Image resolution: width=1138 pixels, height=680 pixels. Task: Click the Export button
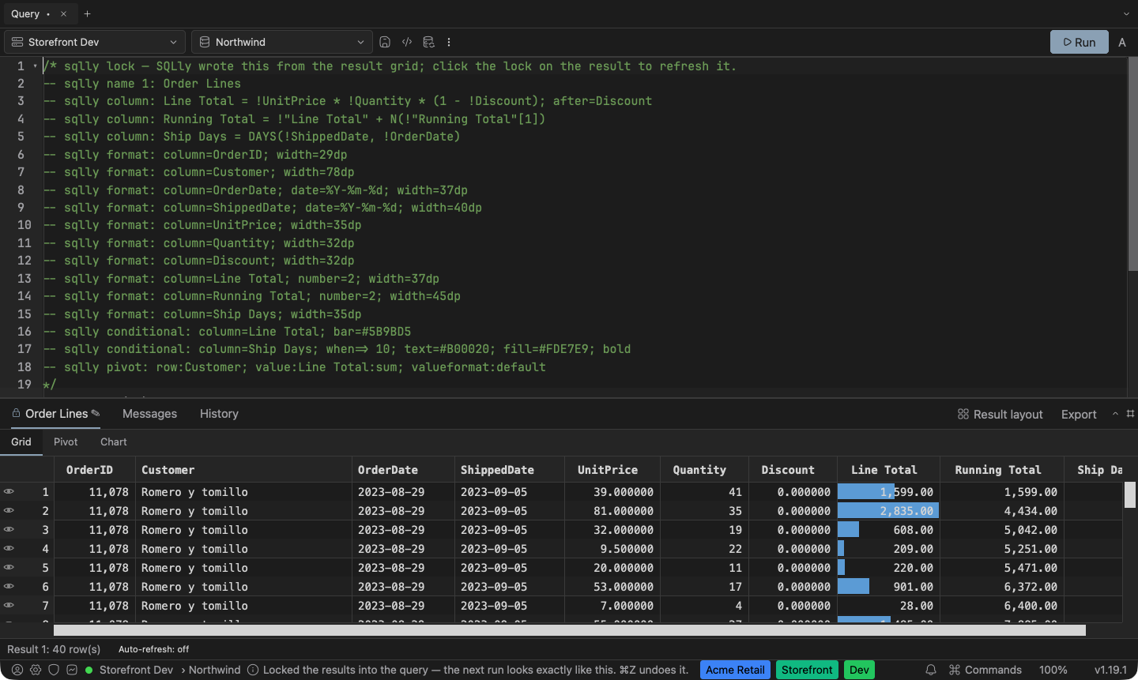pyautogui.click(x=1079, y=414)
